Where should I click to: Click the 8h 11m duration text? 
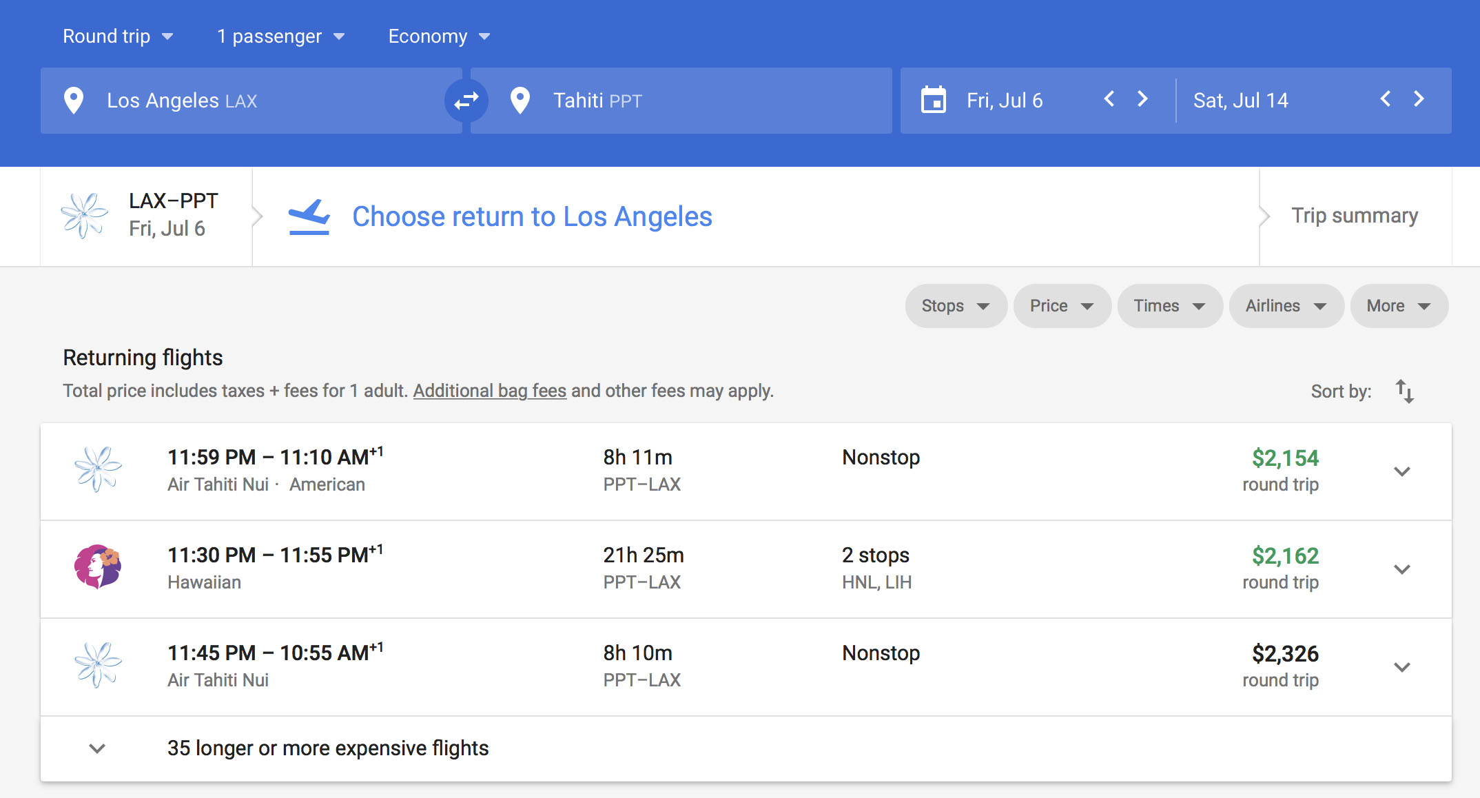[638, 457]
